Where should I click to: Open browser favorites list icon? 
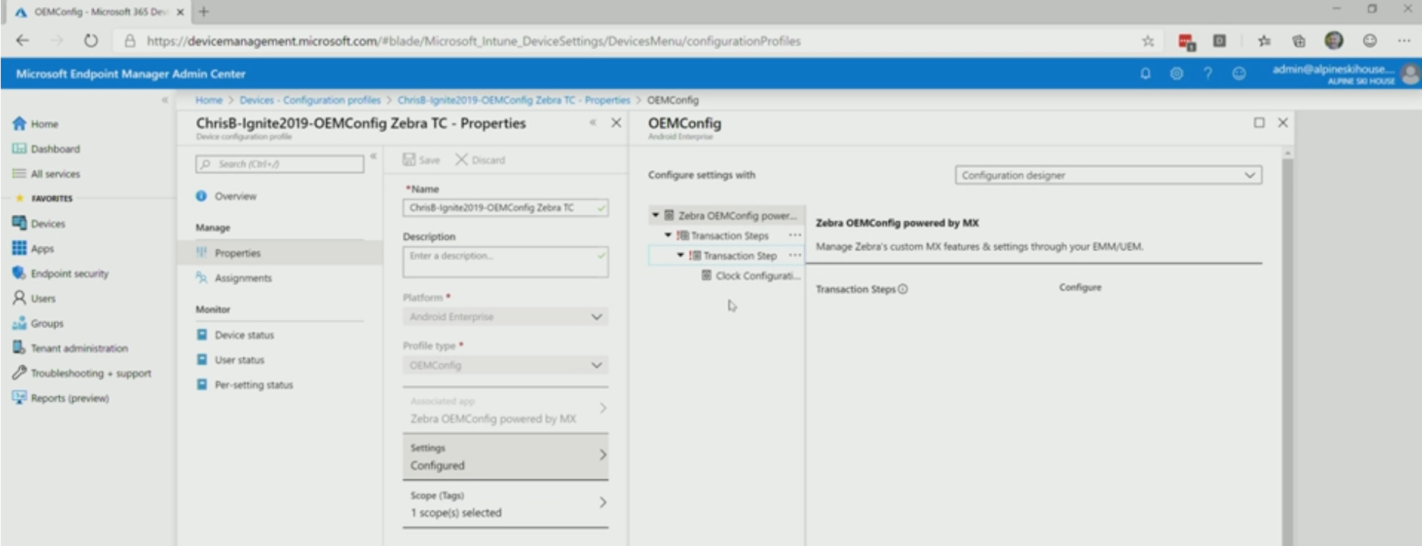coord(1264,41)
